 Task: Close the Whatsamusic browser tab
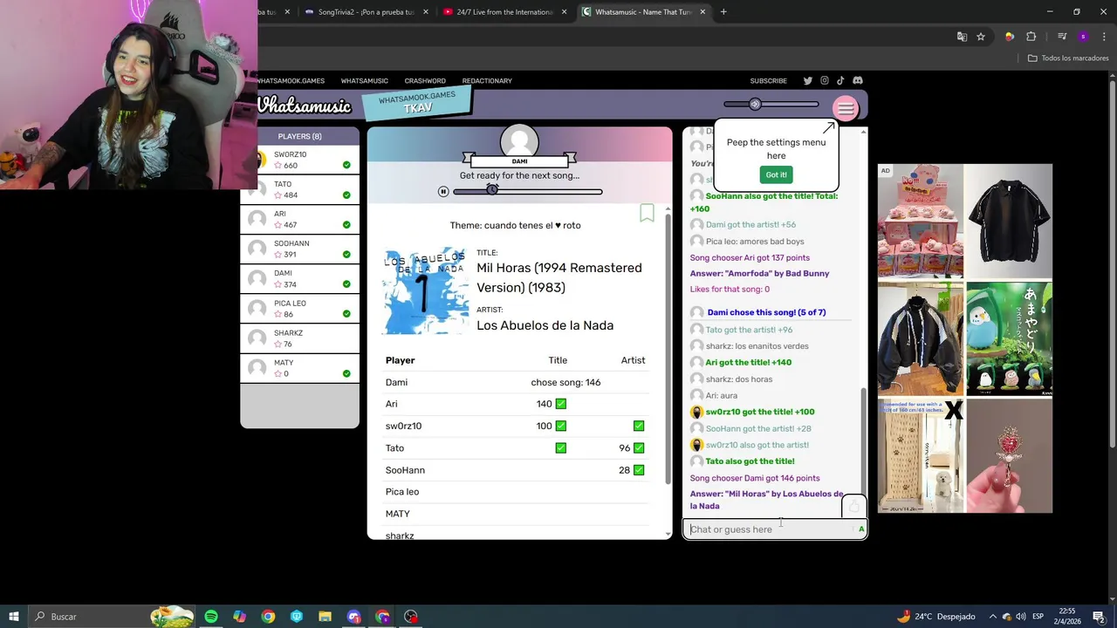(702, 12)
